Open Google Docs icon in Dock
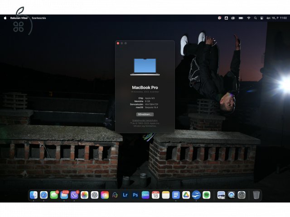Viewport: 290px width, 217px height. click(x=176, y=195)
